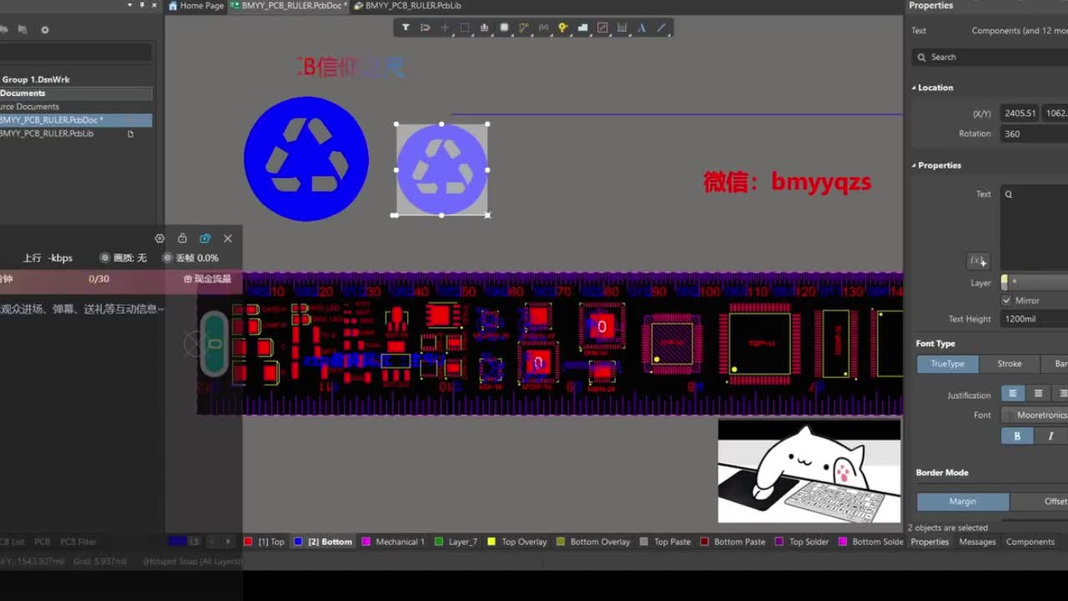Close the streaming overlay panel
1068x601 pixels.
(x=228, y=238)
